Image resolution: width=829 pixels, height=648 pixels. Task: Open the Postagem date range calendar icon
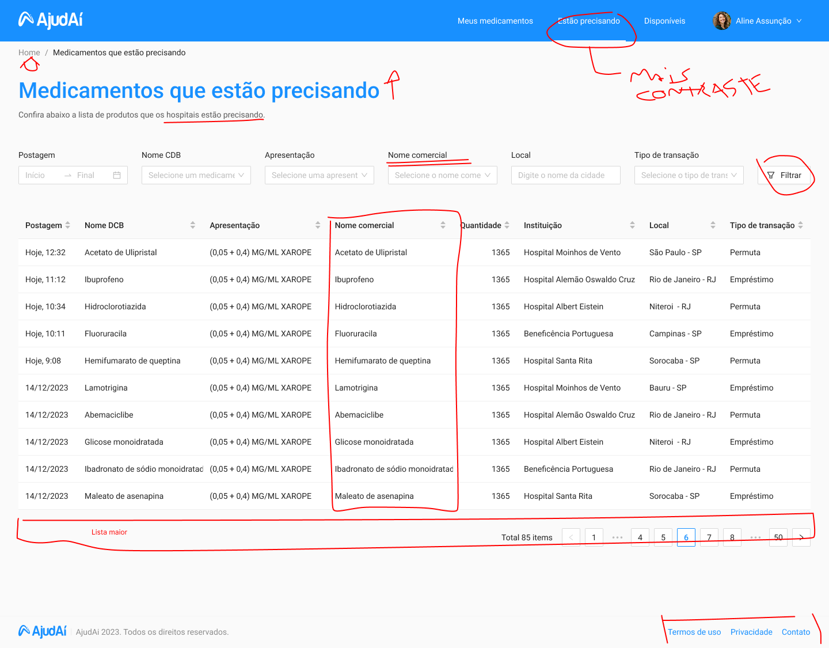(x=117, y=175)
